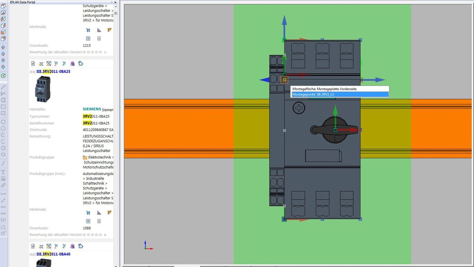
Task: Open the SIE.3RV2011-0BA40 part link
Action: point(53,254)
